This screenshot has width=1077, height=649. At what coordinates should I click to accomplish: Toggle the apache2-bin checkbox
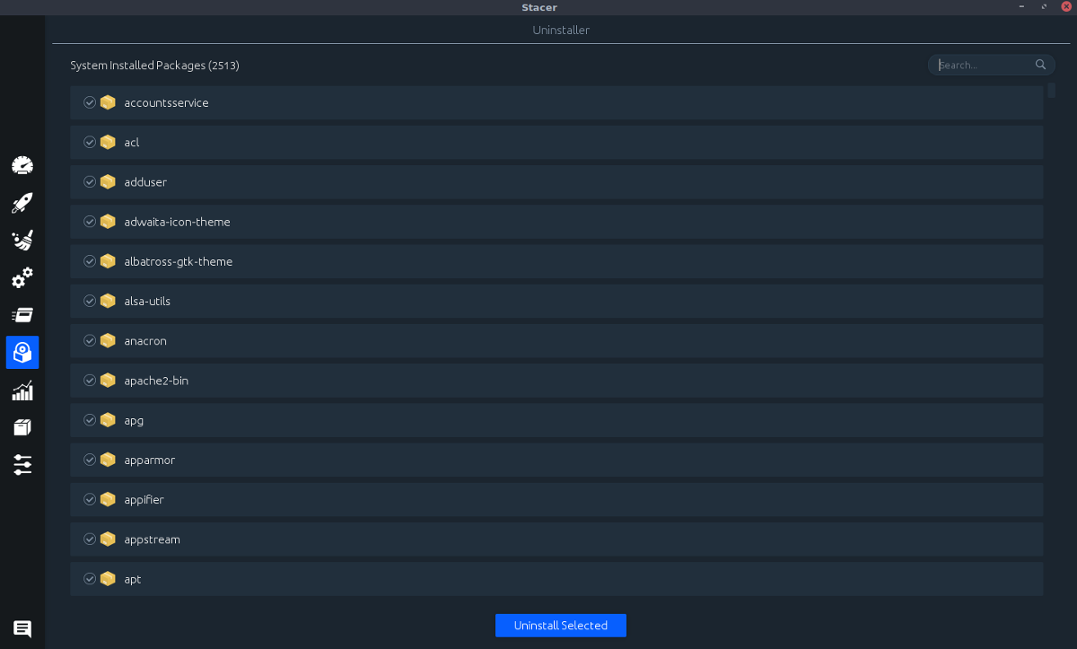point(90,380)
